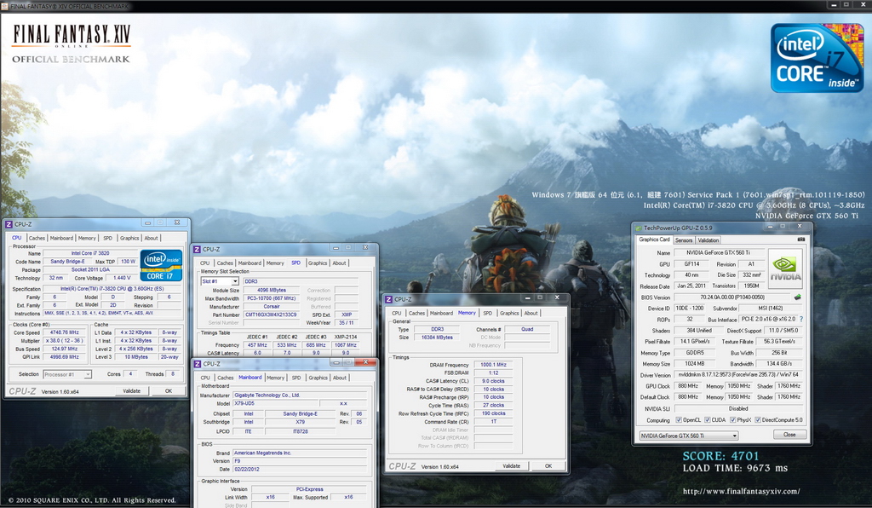
Task: Click the Max Bandwidth PC3-10700 (667 MHz) value
Action: [272, 298]
